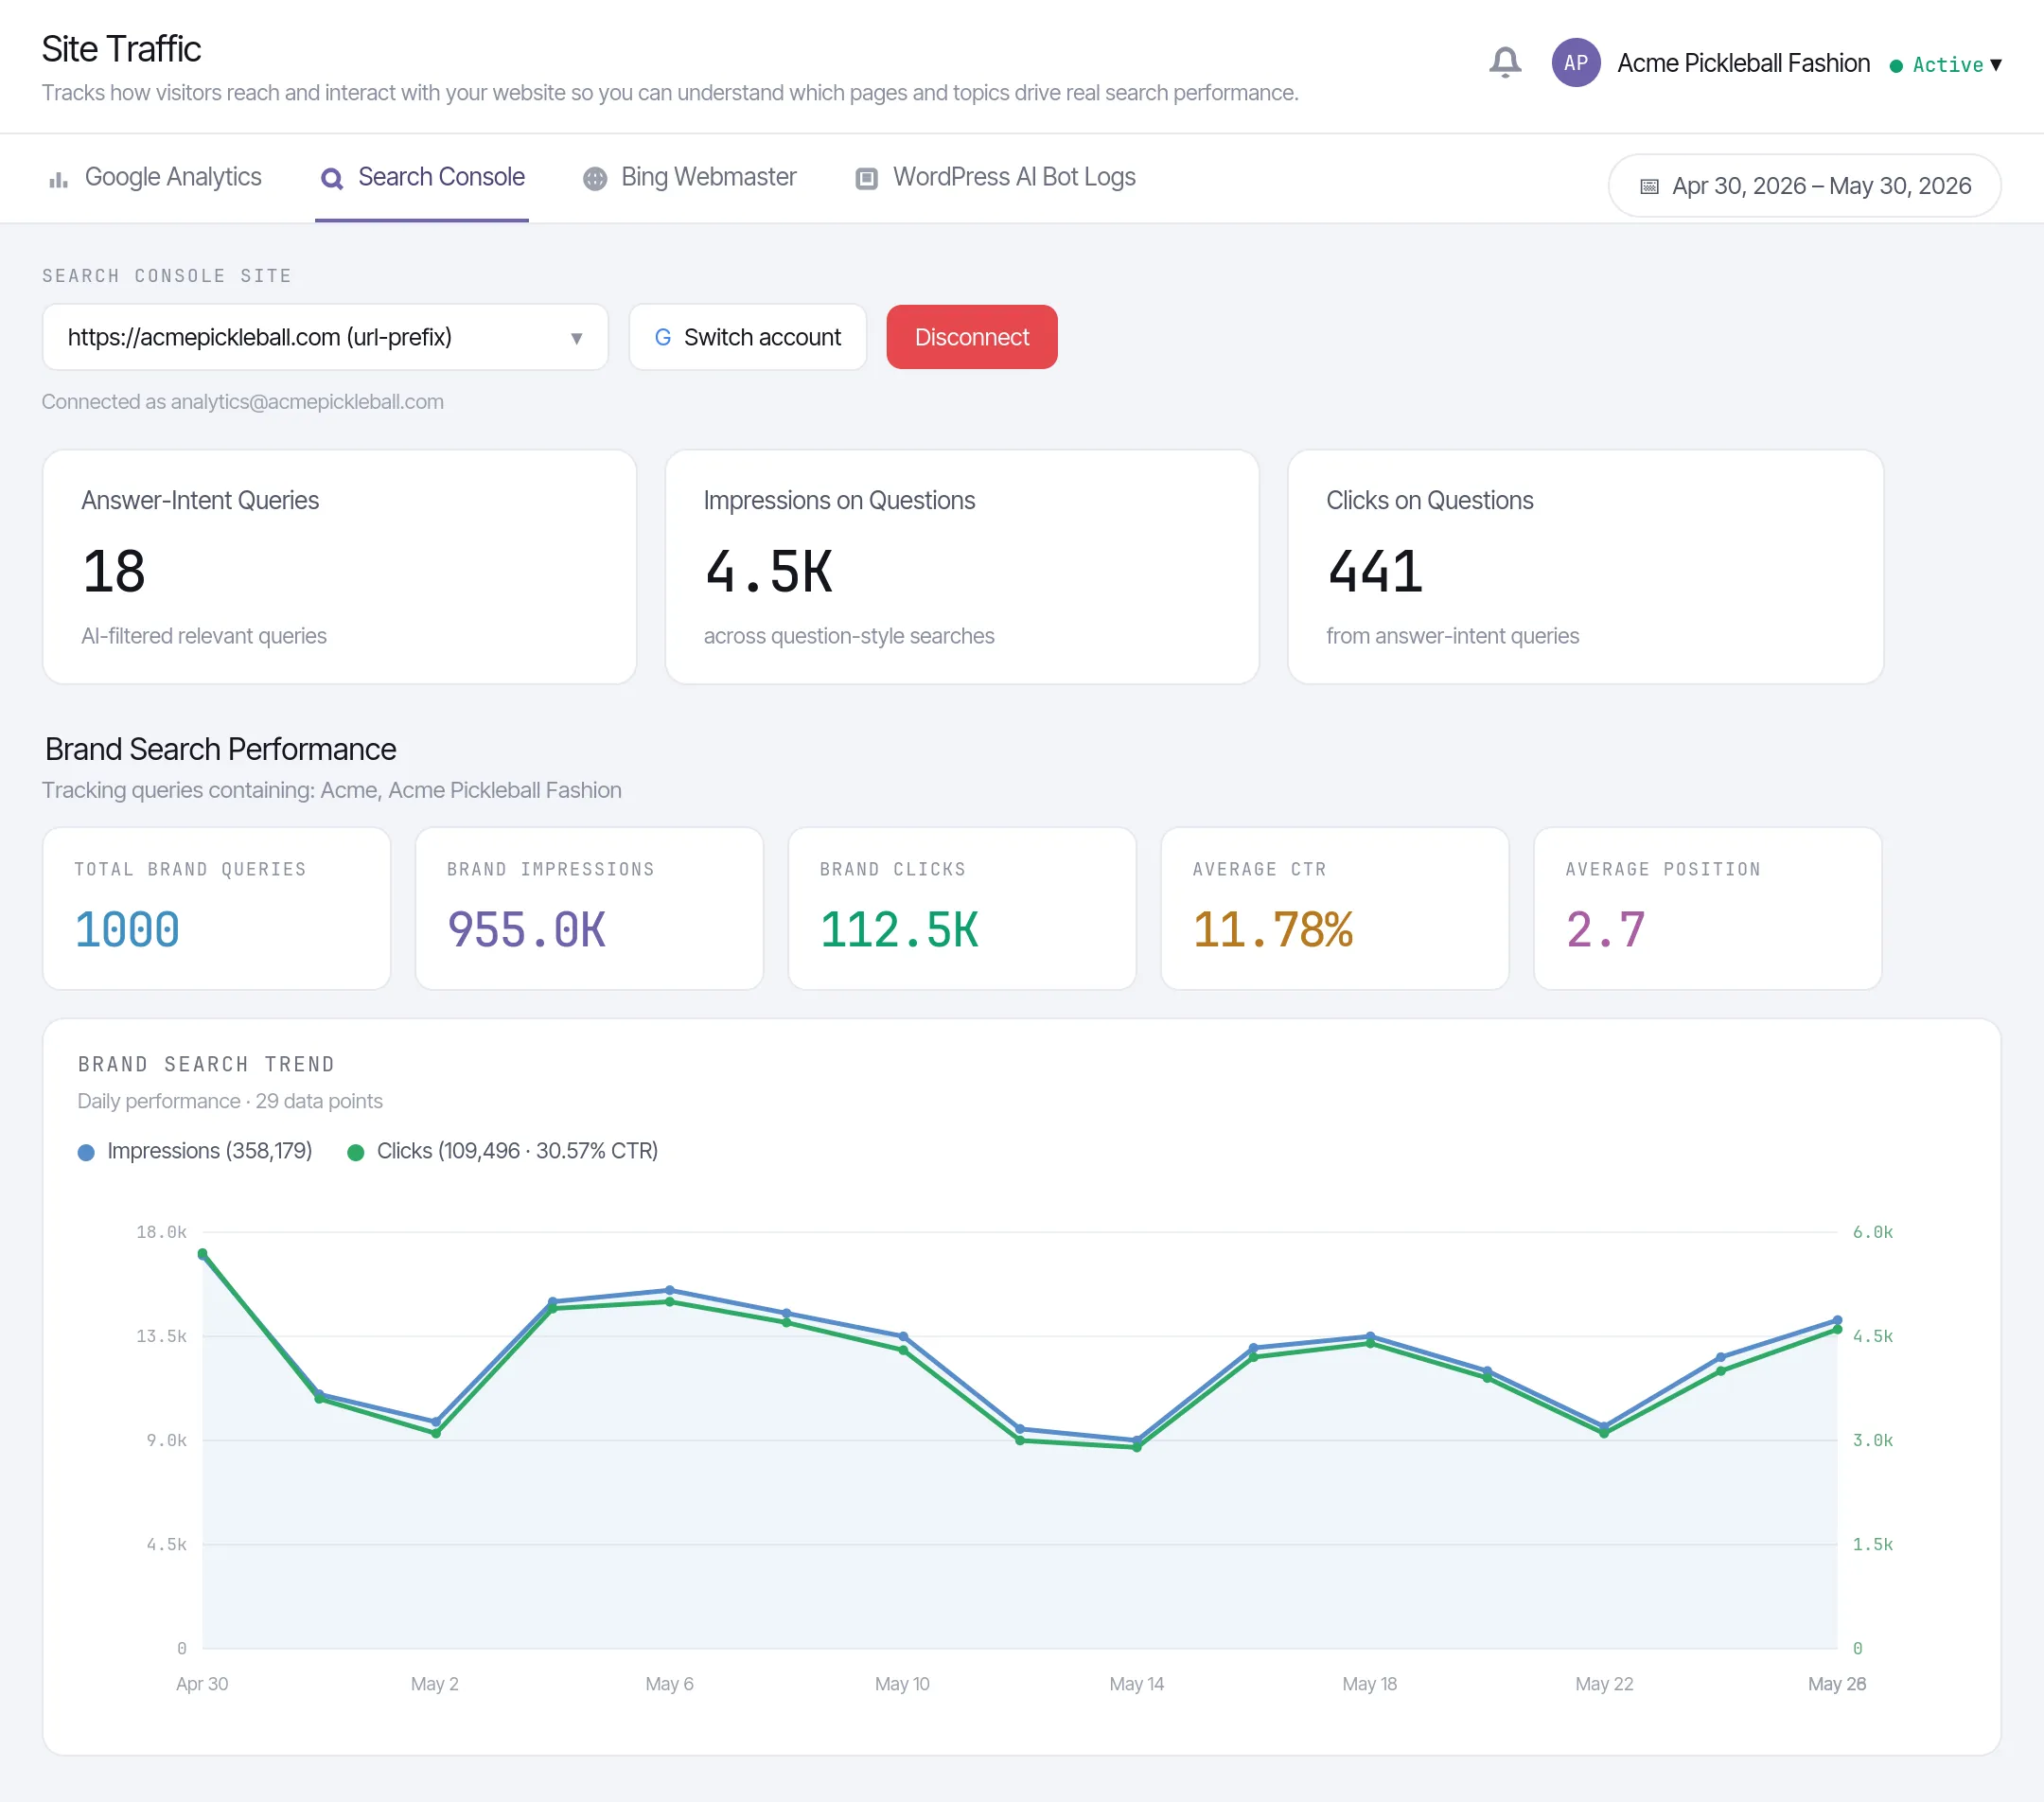Open the Bing Webmaster tab
This screenshot has height=1802, width=2044.
coord(689,178)
